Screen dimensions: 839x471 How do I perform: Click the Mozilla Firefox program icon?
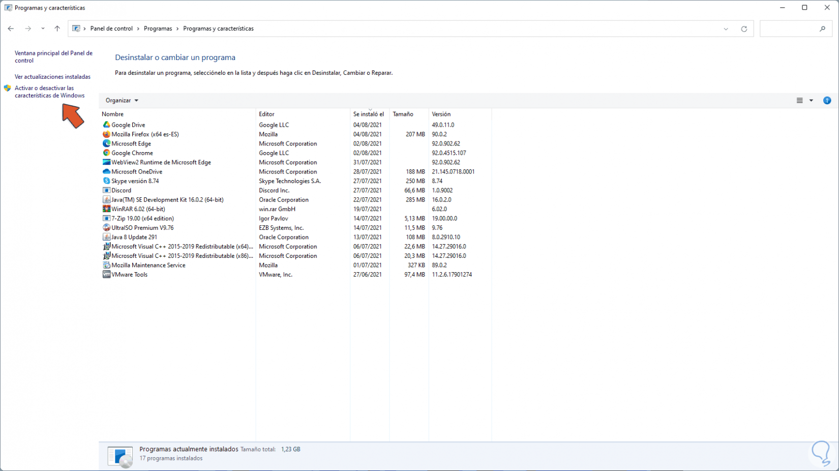[x=106, y=134]
